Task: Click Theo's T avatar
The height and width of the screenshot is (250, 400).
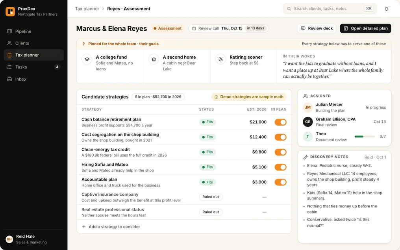Action: point(307,137)
